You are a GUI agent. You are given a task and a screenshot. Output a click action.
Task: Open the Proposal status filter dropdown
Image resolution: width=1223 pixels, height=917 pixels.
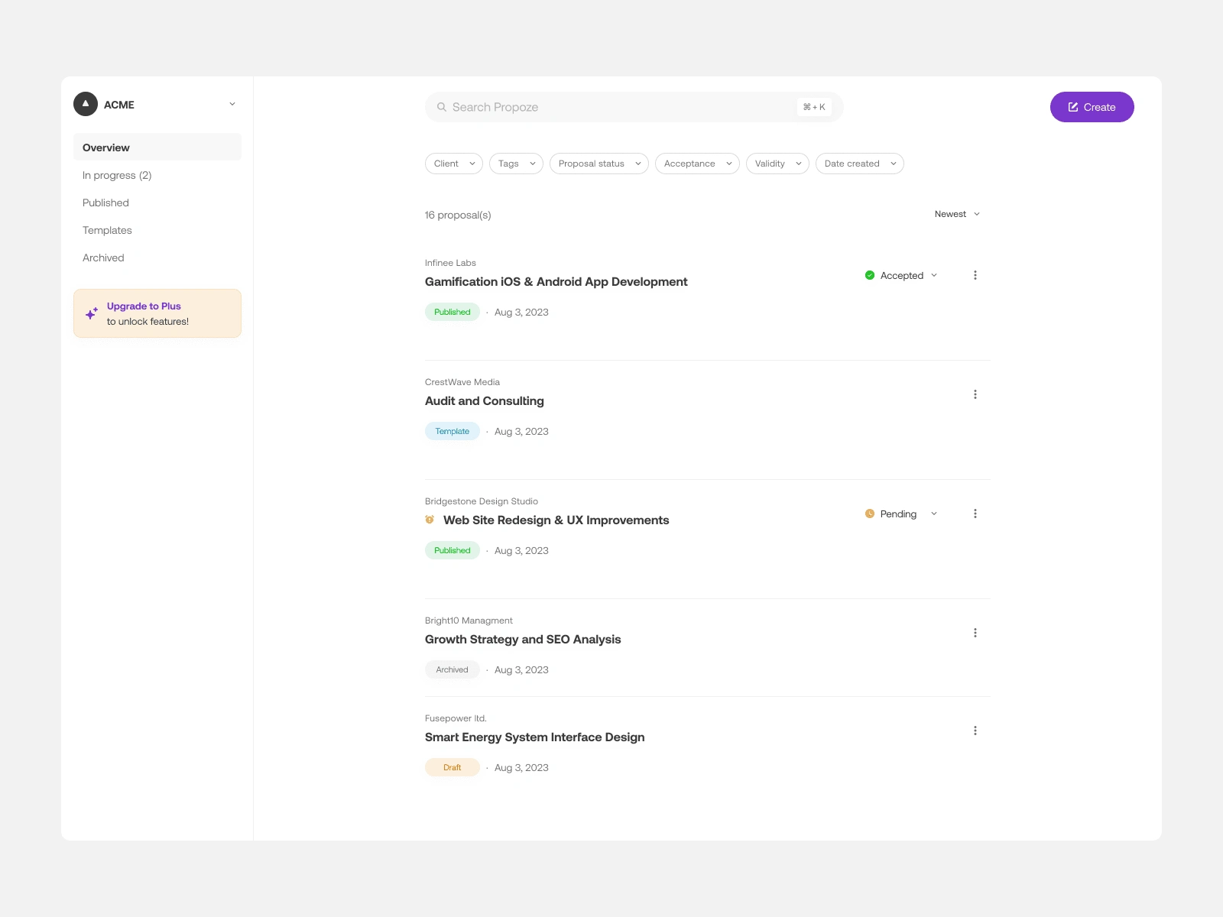[x=599, y=164]
